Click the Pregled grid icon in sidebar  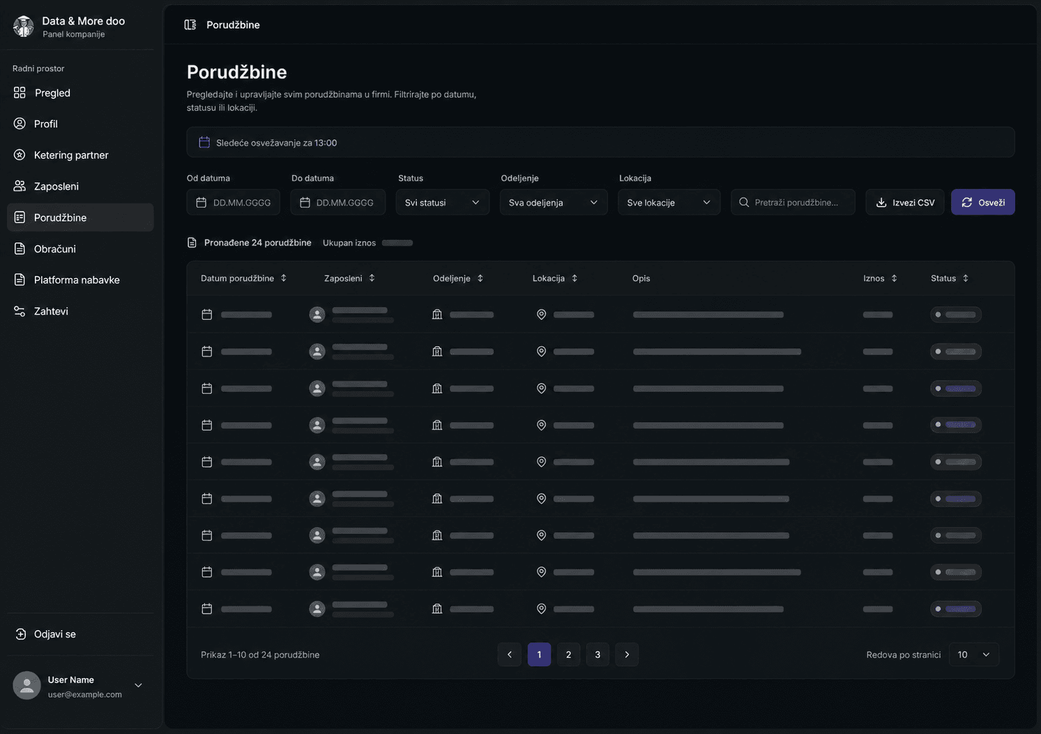[20, 93]
